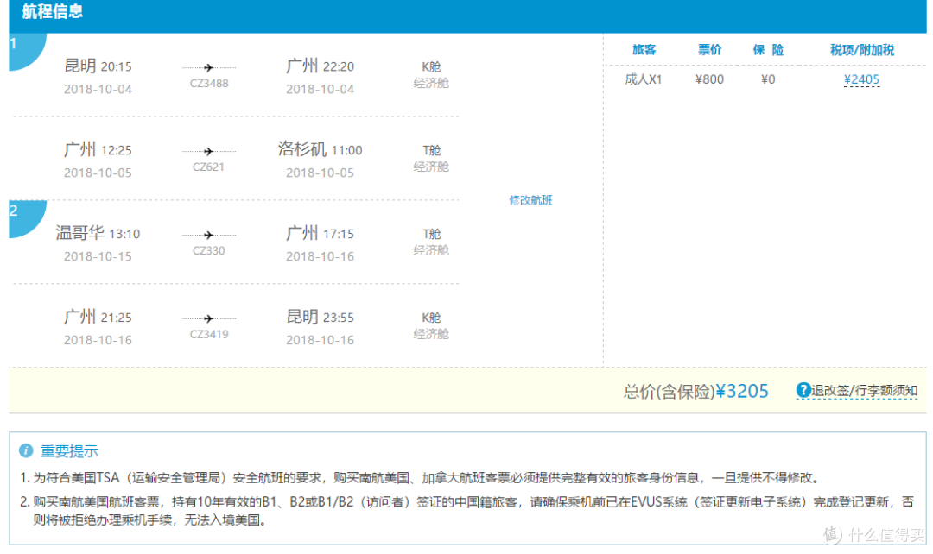933x554 pixels.
Task: Click the info icon beside 重要提示
Action: click(26, 450)
